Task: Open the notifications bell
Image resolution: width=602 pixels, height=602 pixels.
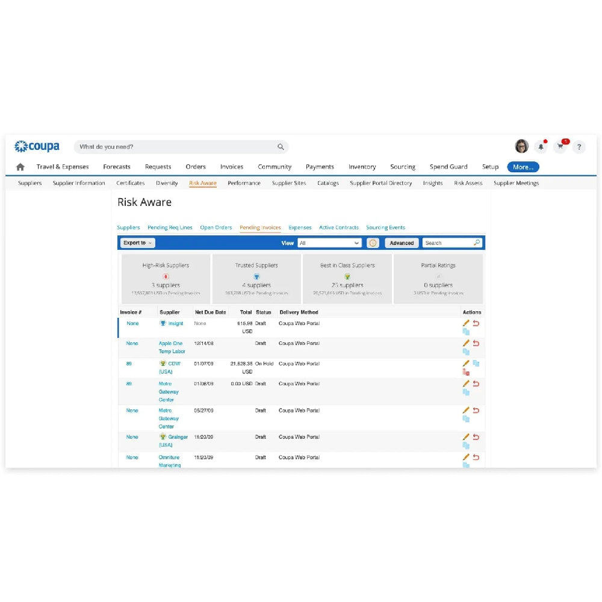Action: 541,147
